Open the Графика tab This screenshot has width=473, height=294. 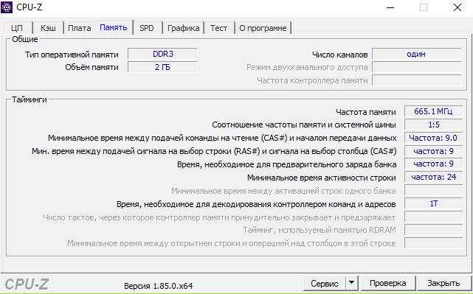pos(183,28)
